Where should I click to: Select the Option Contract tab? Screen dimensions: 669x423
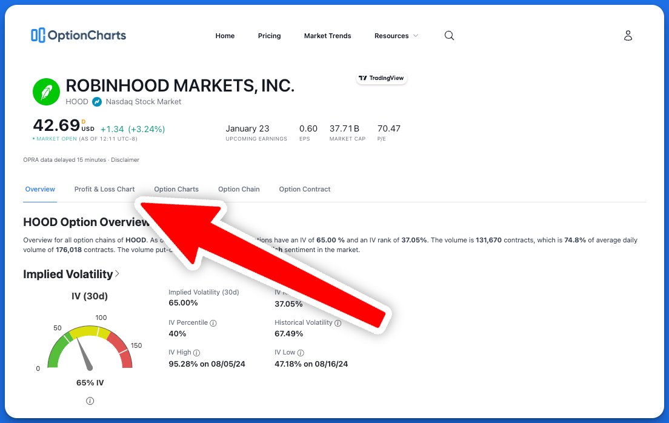point(305,189)
